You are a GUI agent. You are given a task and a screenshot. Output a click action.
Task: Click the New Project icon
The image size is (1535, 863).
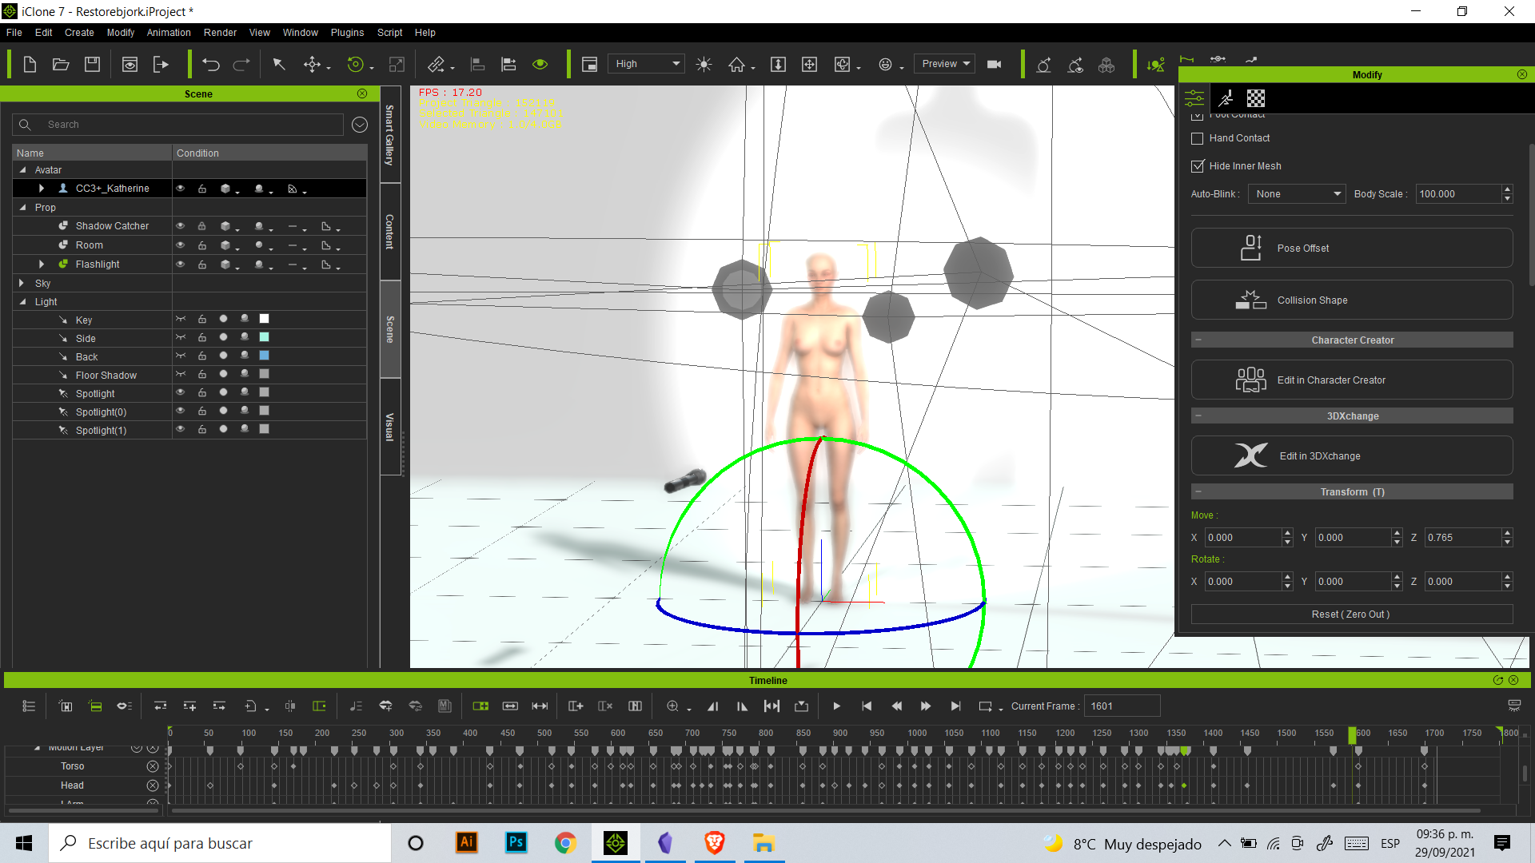(x=30, y=65)
